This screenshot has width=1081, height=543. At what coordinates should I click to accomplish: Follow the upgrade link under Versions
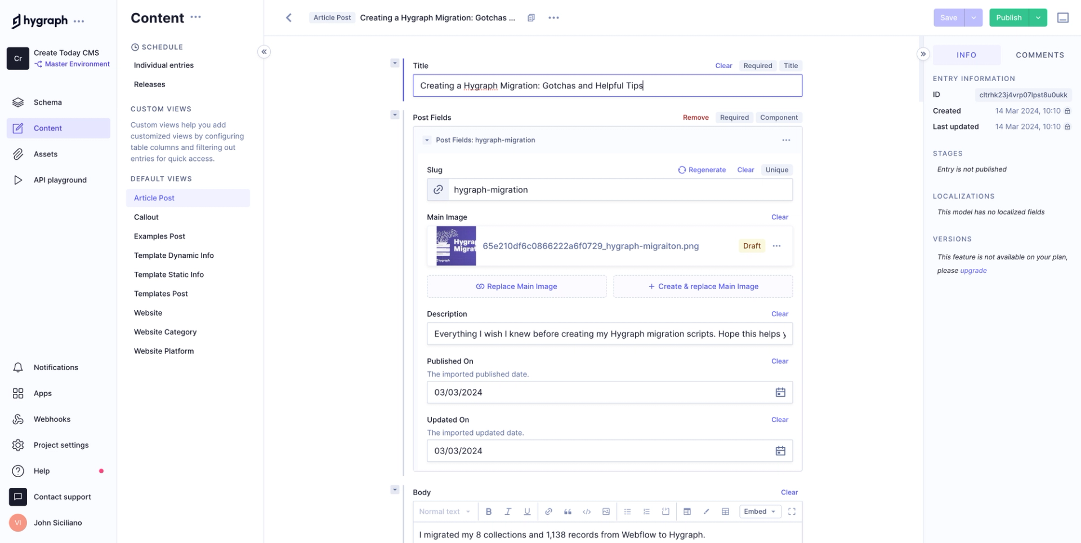pos(973,271)
